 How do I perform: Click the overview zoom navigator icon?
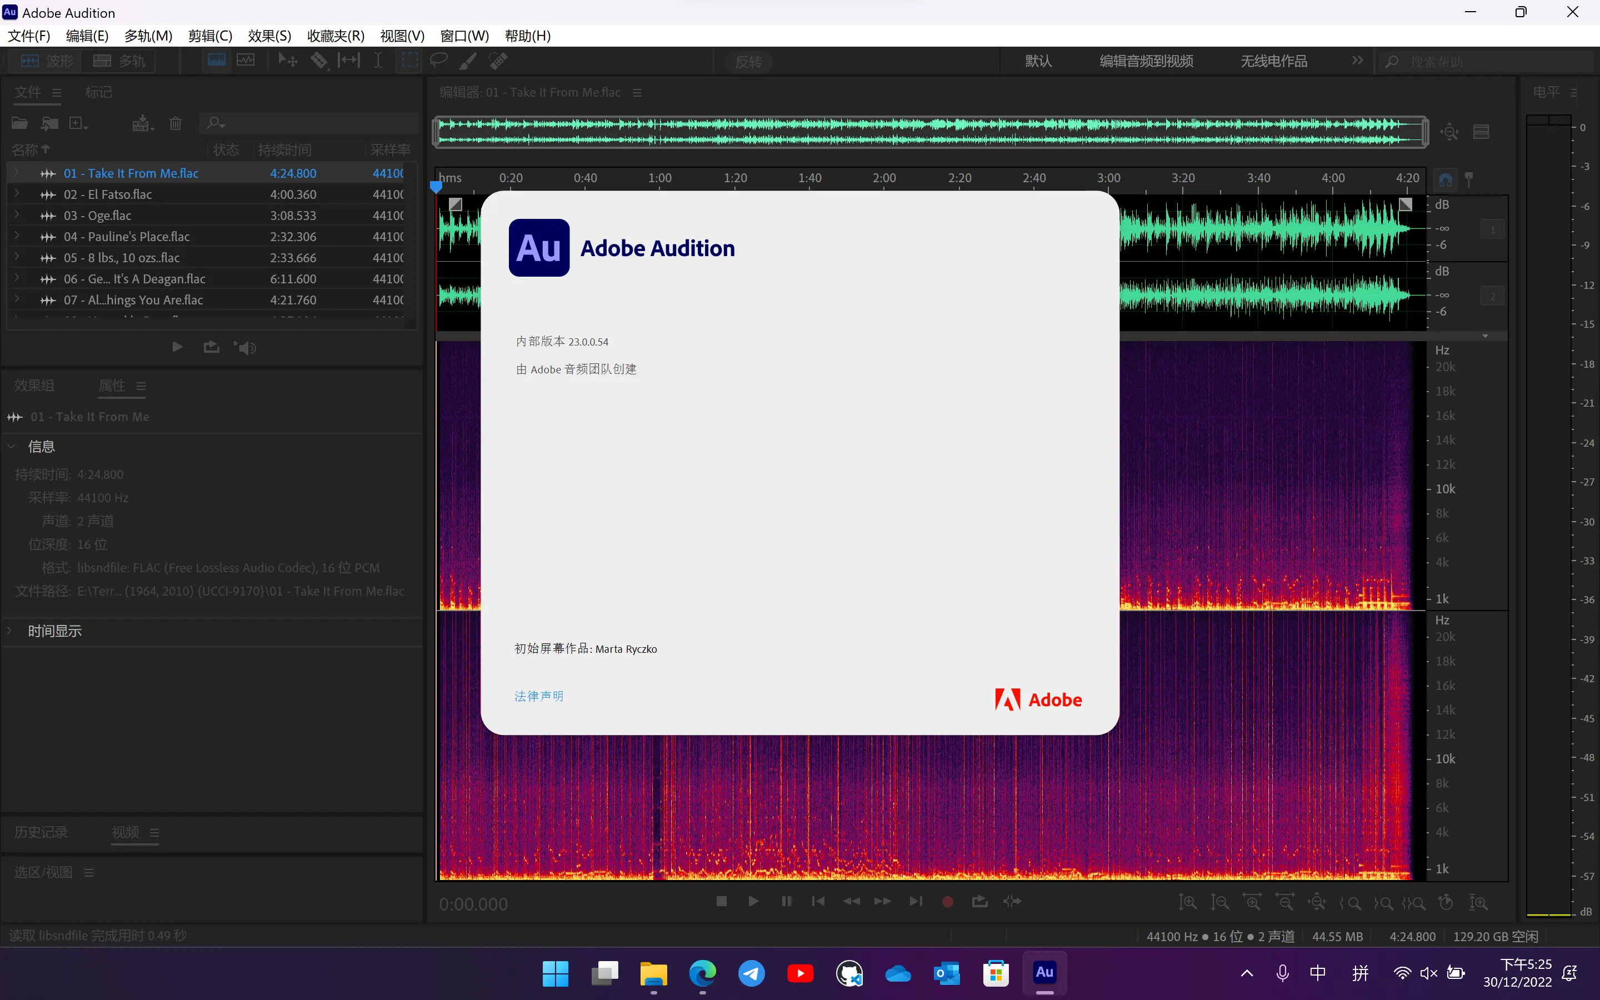coord(1450,132)
